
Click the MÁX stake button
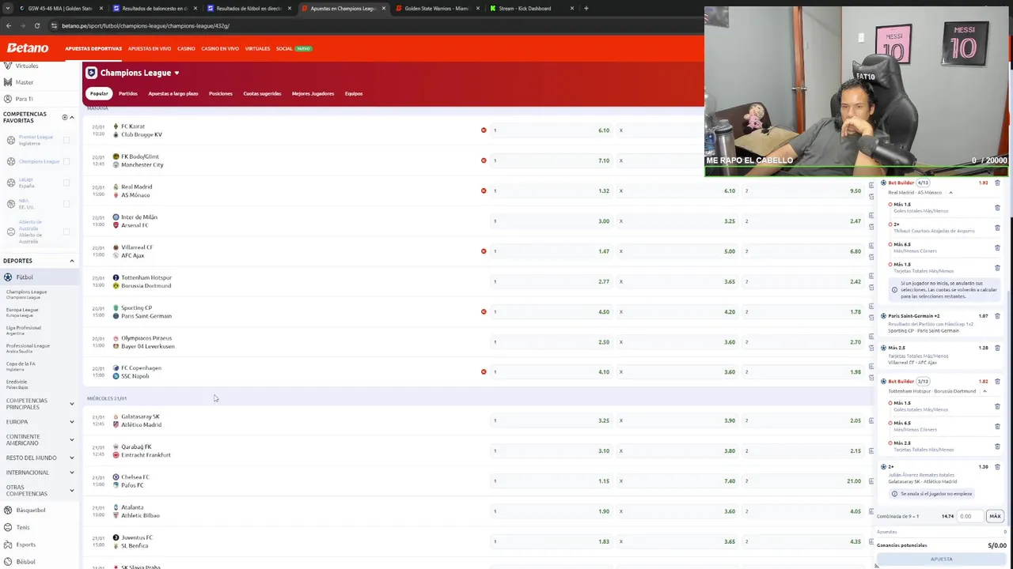[995, 516]
